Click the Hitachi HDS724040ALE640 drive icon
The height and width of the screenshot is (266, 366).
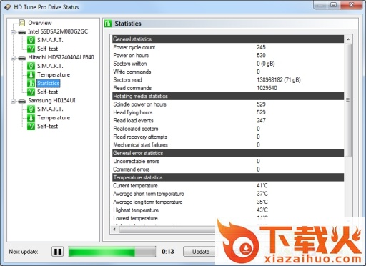[22, 58]
